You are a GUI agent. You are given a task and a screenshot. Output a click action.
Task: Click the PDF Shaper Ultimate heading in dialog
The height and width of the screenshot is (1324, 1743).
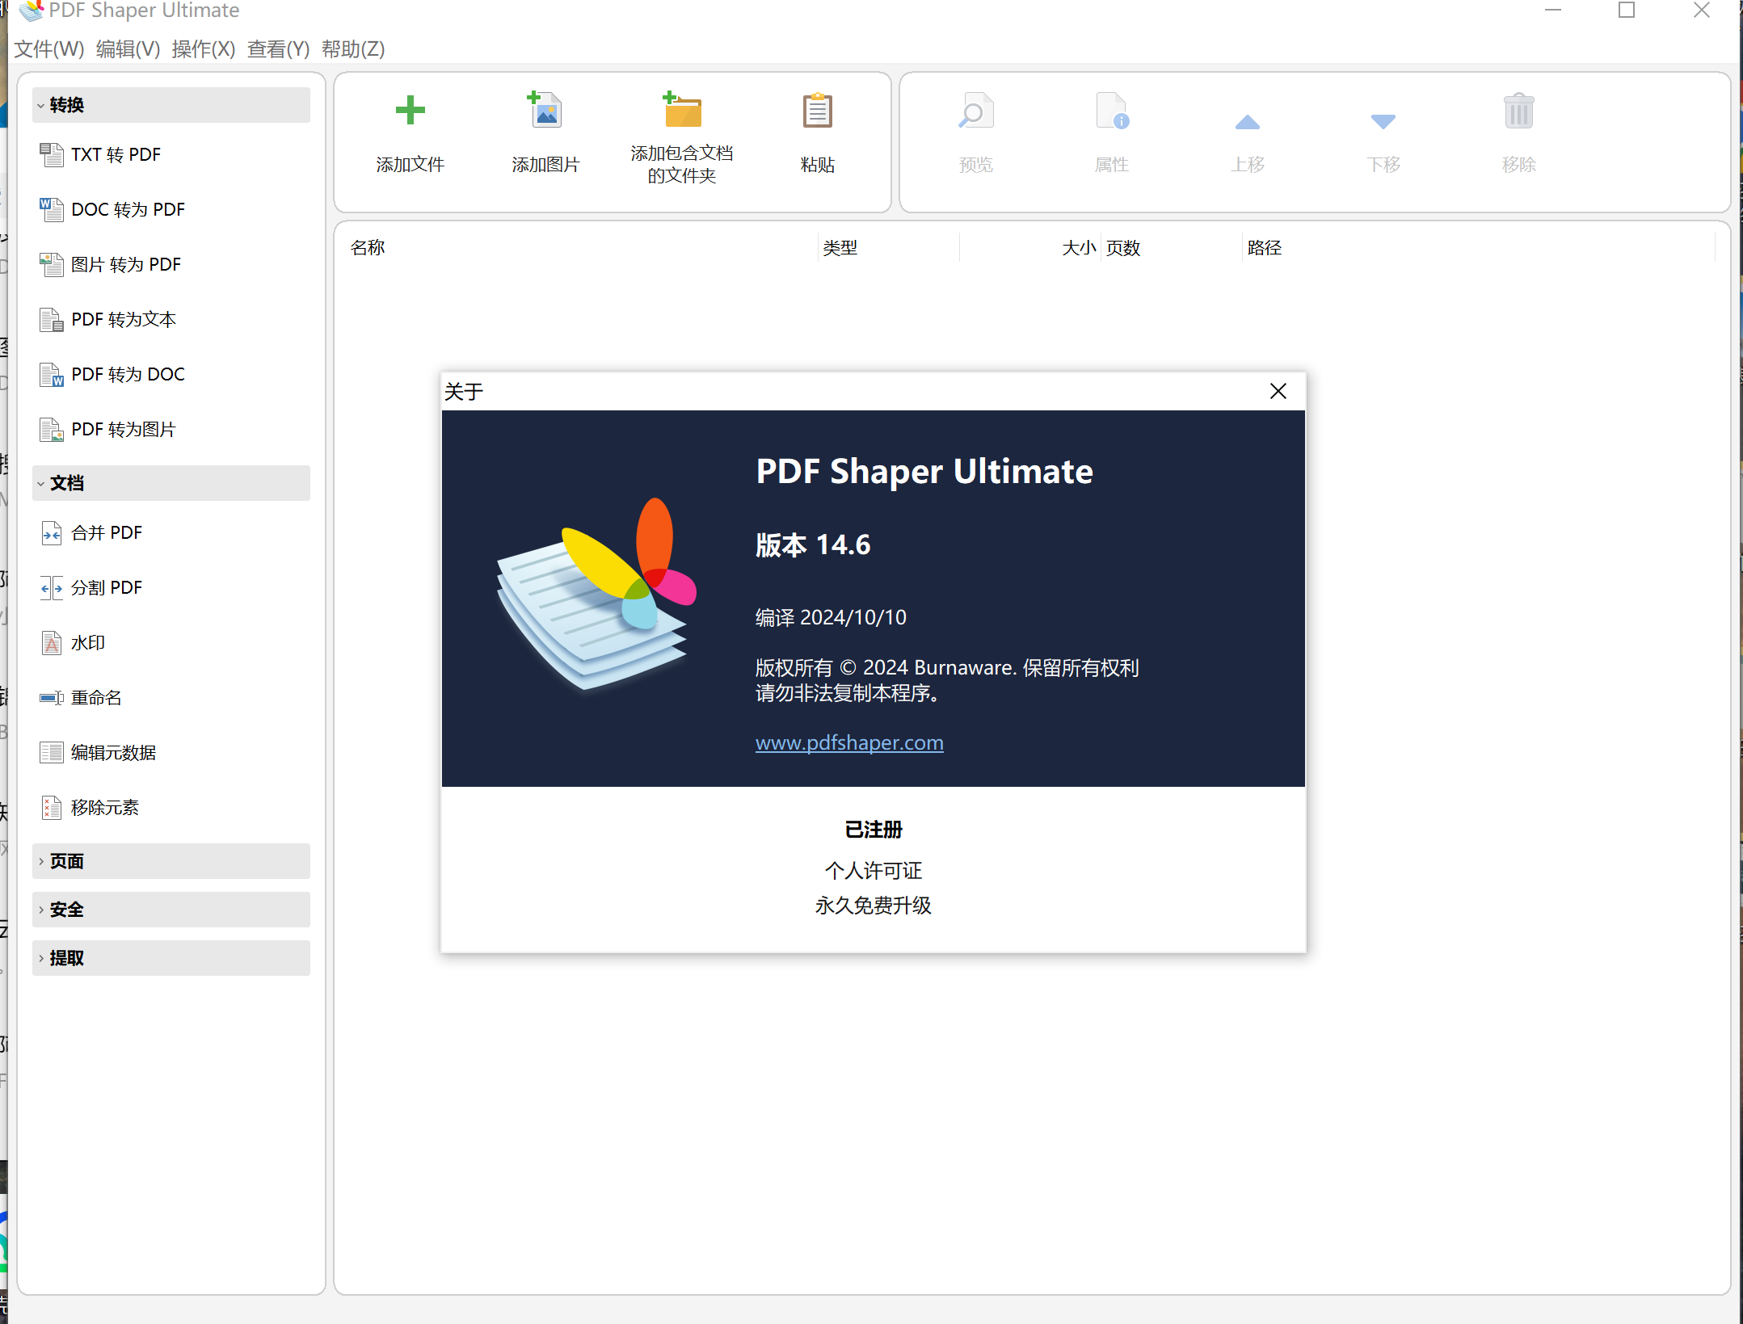[924, 472]
